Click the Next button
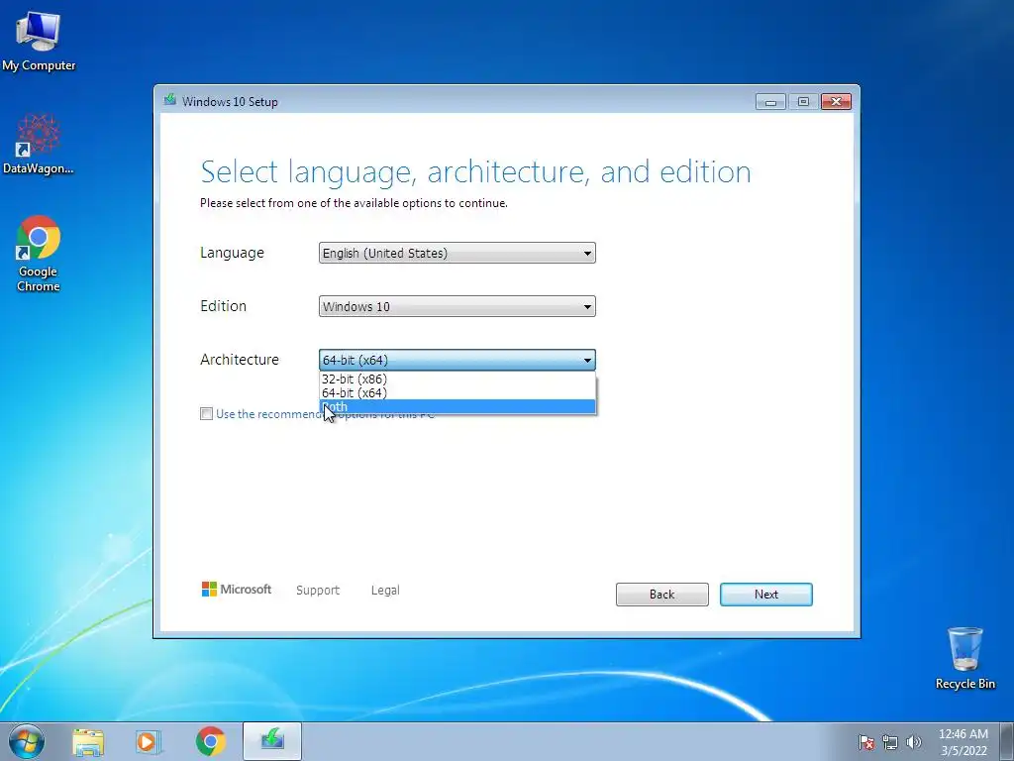The width and height of the screenshot is (1014, 761). click(766, 595)
